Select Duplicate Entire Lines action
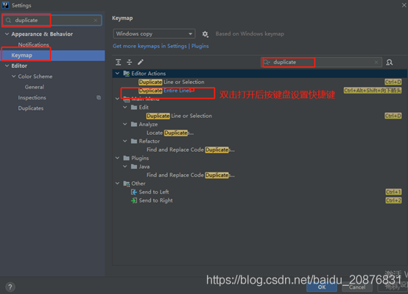Viewport: 408px width, 294px height. tap(165, 91)
